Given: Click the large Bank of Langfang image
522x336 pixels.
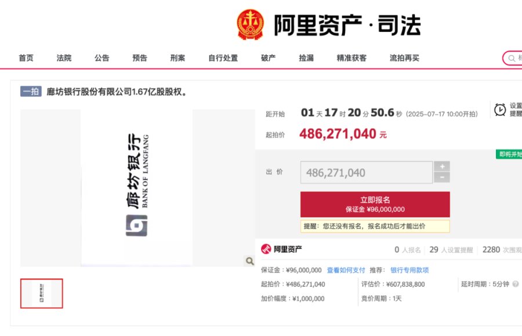Looking at the screenshot, I should [137, 188].
